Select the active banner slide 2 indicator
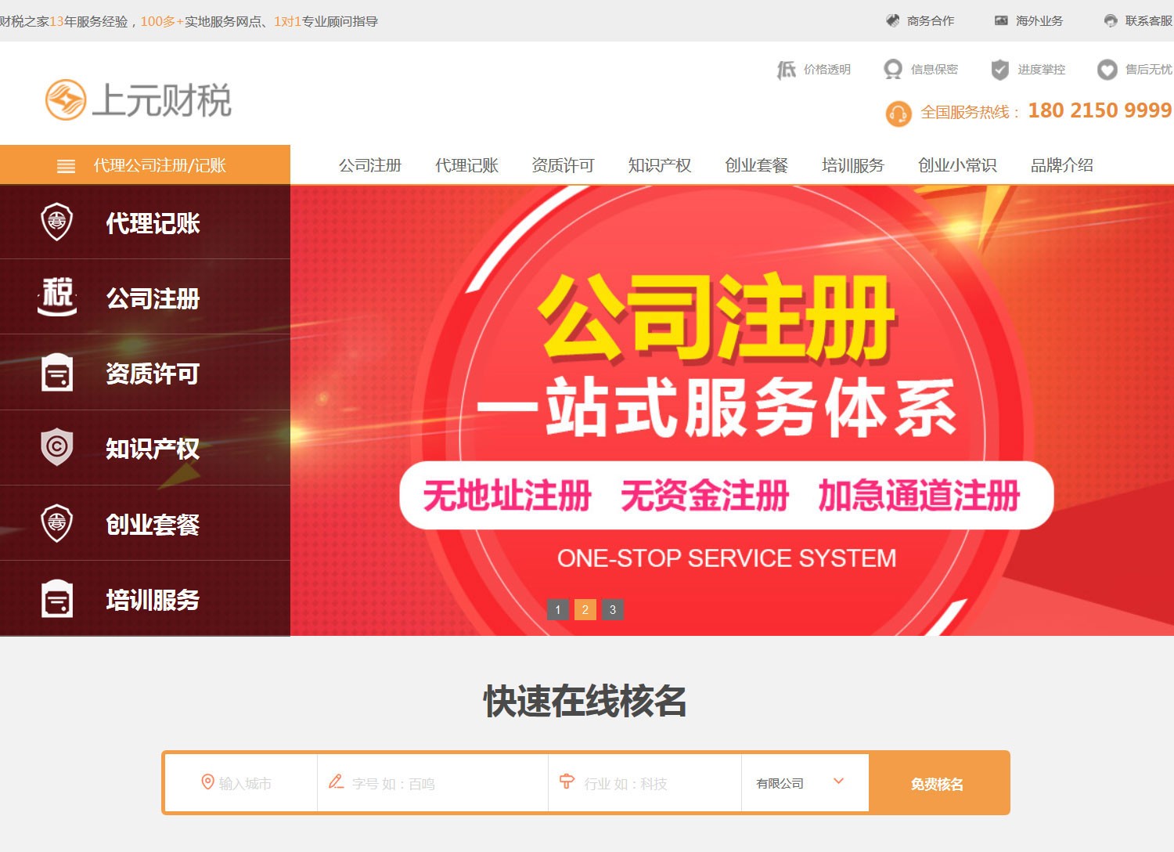 (x=585, y=609)
